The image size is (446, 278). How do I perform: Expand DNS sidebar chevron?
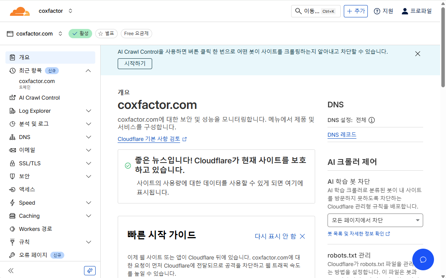[x=88, y=137]
